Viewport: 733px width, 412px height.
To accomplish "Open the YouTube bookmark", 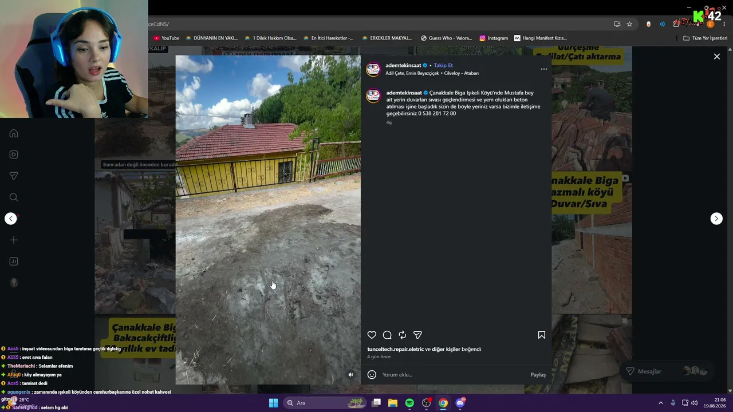I will (166, 38).
